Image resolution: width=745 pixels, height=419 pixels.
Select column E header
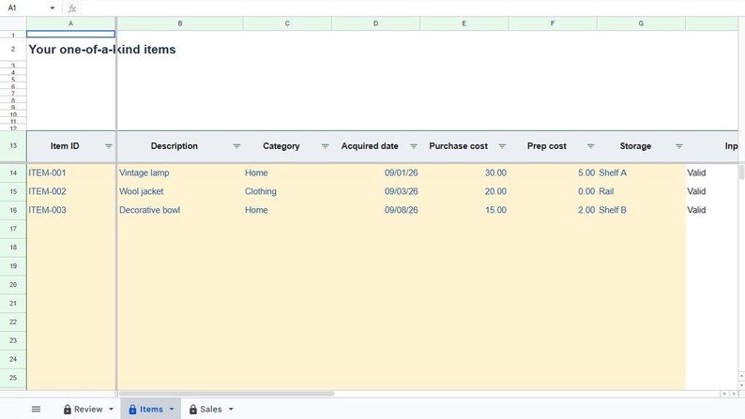coord(464,23)
